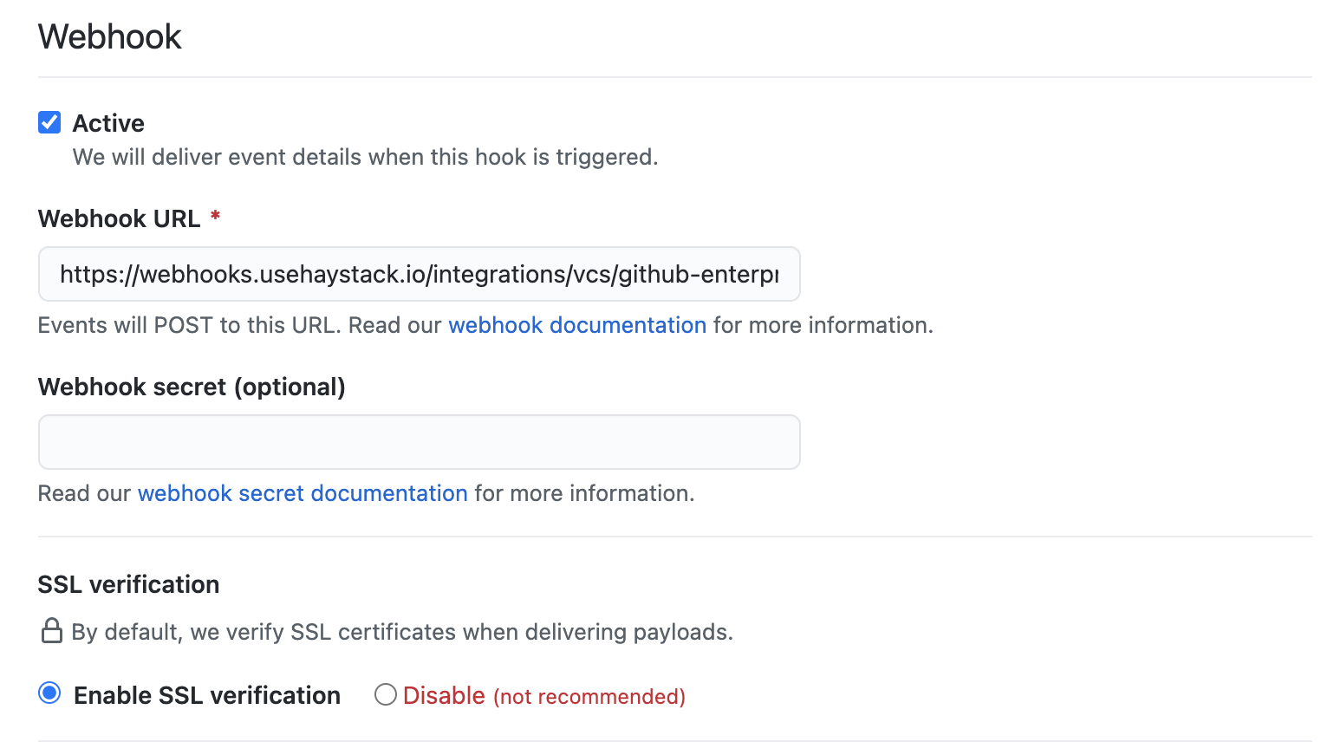The width and height of the screenshot is (1321, 742).
Task: Click the 'Events will POST' help text
Action: pos(191,325)
